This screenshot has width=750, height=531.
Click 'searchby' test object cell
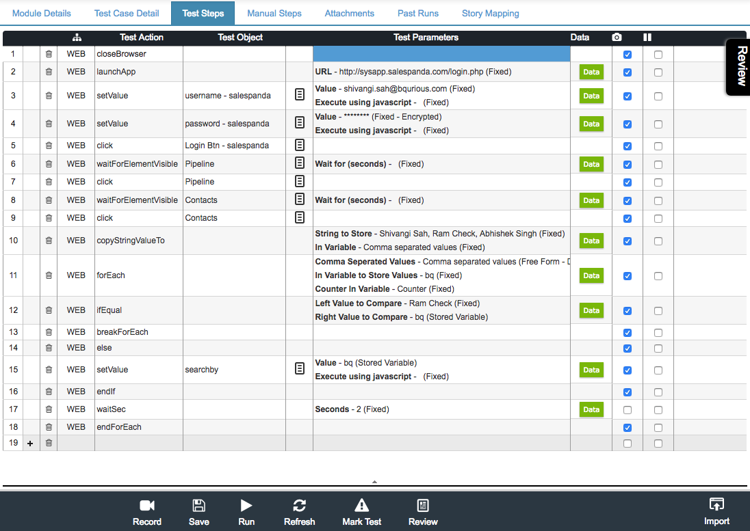(x=234, y=370)
